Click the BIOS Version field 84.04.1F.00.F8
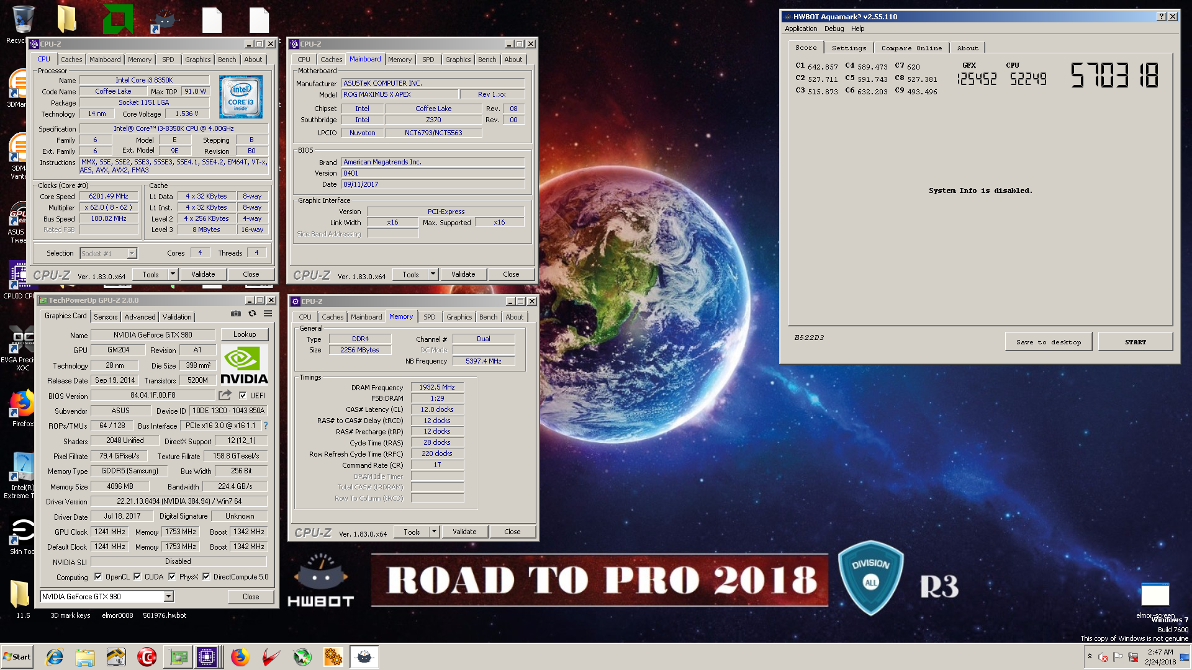Screen dimensions: 1192x670 pyautogui.click(x=153, y=395)
